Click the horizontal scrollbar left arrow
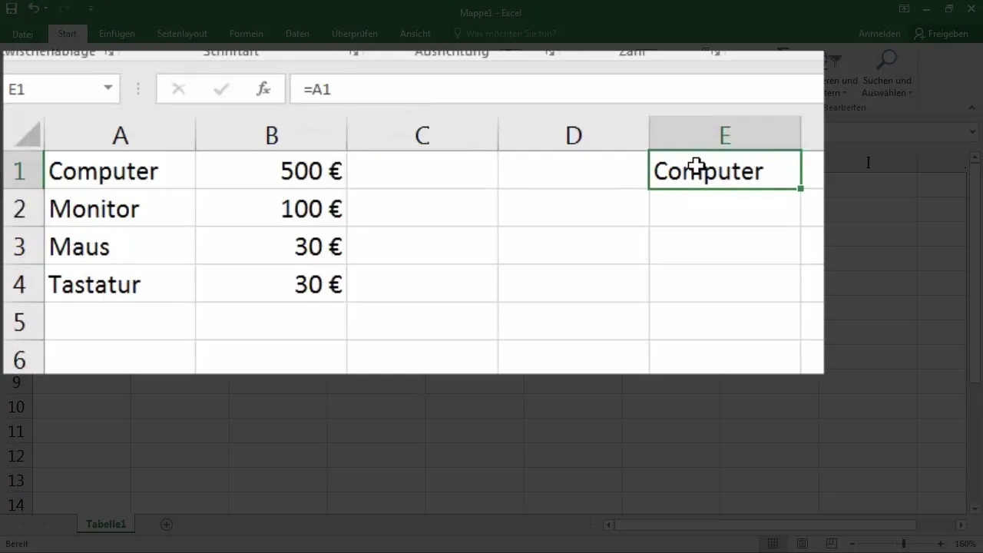983x553 pixels. pos(609,525)
